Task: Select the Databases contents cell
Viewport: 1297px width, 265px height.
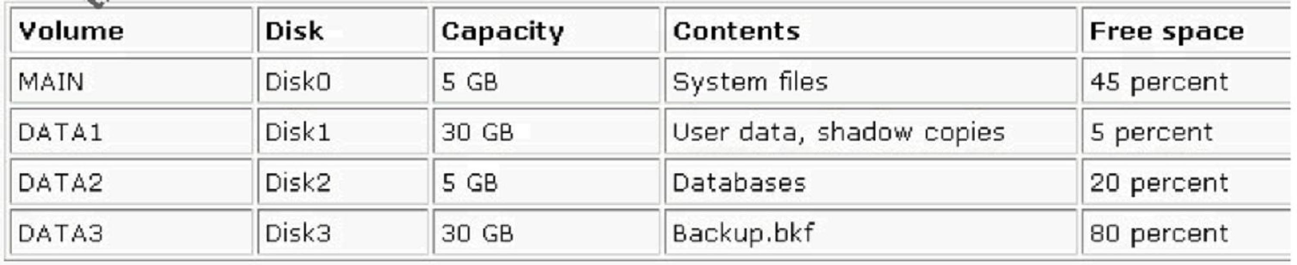Action: pyautogui.click(x=739, y=183)
